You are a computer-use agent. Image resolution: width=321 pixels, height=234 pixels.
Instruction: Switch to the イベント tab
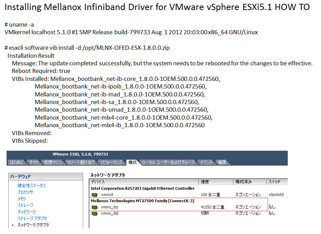coord(206,162)
